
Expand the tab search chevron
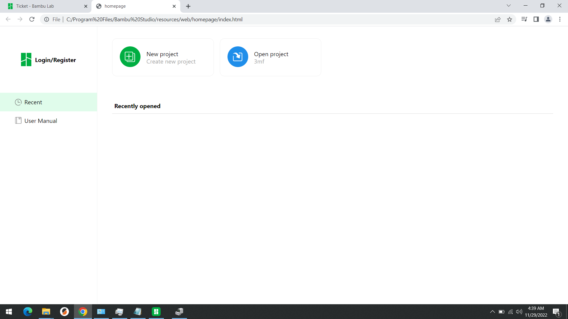tap(509, 6)
